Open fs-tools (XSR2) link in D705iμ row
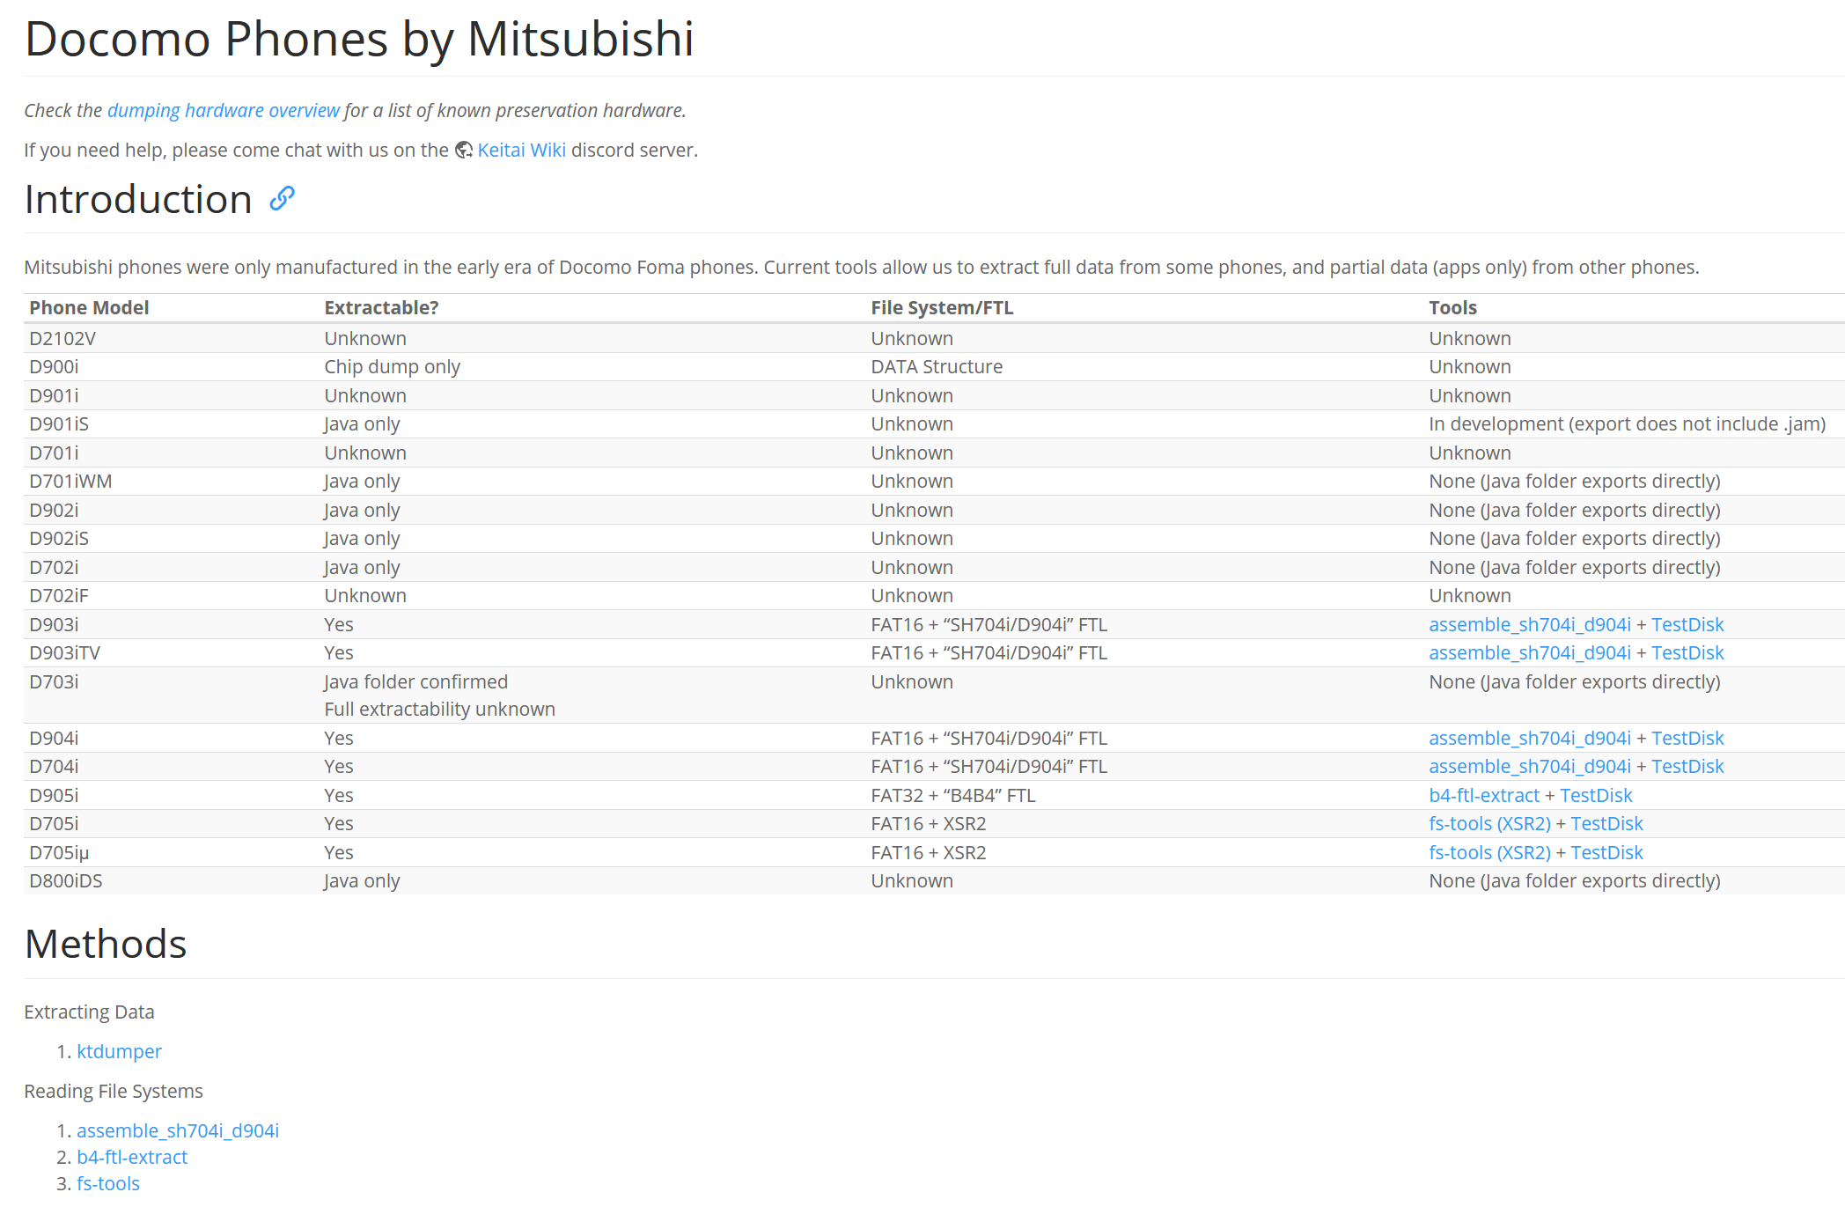Screen dimensions: 1845x1207 point(1488,853)
